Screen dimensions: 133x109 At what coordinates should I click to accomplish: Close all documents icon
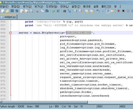pyautogui.click(x=27, y=11)
